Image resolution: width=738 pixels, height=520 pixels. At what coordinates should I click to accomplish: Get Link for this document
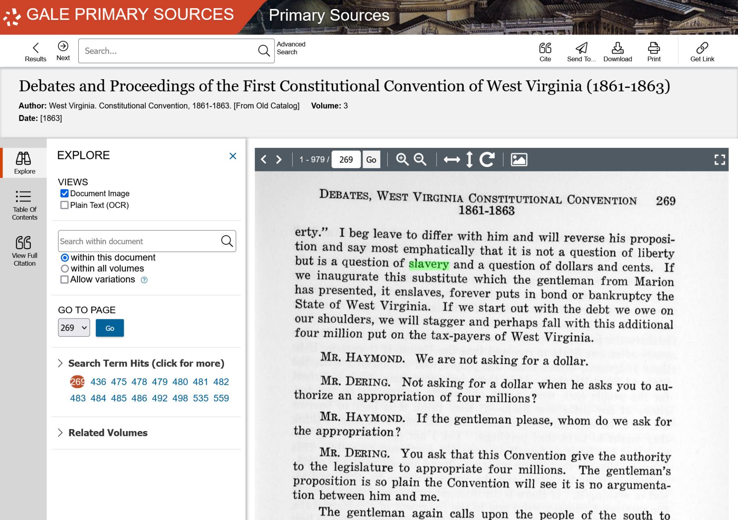[702, 52]
